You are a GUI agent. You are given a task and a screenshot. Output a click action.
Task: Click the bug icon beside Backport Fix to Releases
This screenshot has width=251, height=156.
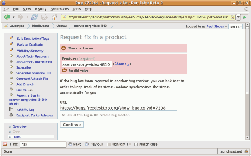click(x=11, y=115)
